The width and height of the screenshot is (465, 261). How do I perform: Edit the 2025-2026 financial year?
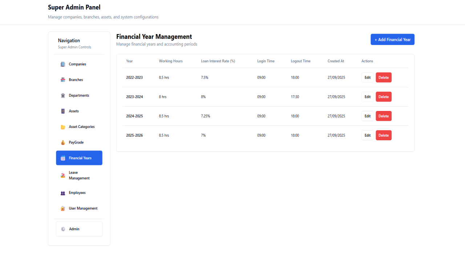click(x=368, y=135)
